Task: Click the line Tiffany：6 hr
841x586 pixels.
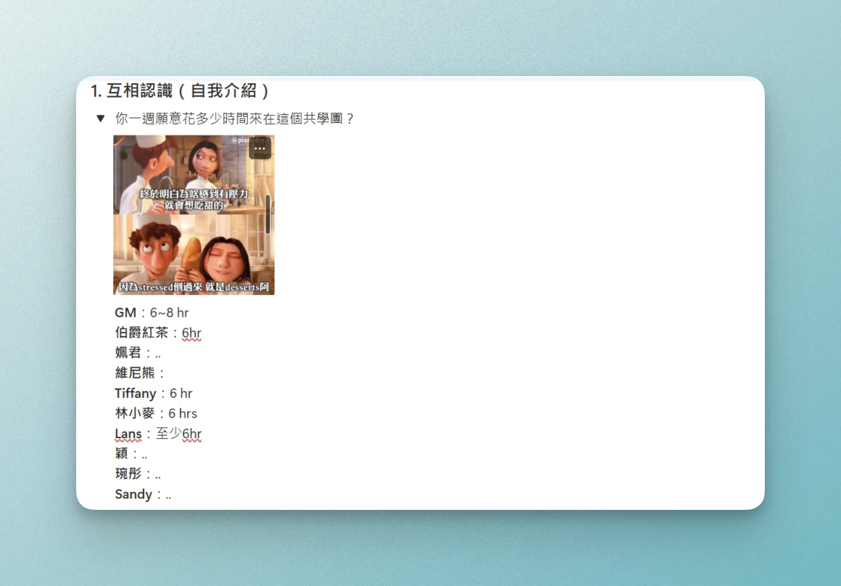Action: [x=153, y=393]
